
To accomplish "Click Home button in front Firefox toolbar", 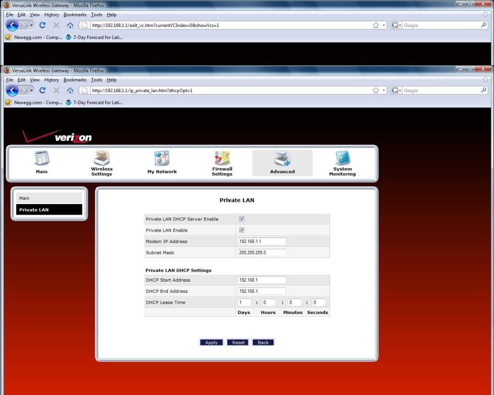I will click(x=70, y=91).
